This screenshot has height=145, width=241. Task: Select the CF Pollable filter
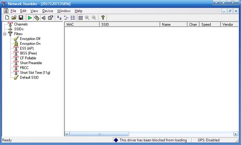(28, 58)
